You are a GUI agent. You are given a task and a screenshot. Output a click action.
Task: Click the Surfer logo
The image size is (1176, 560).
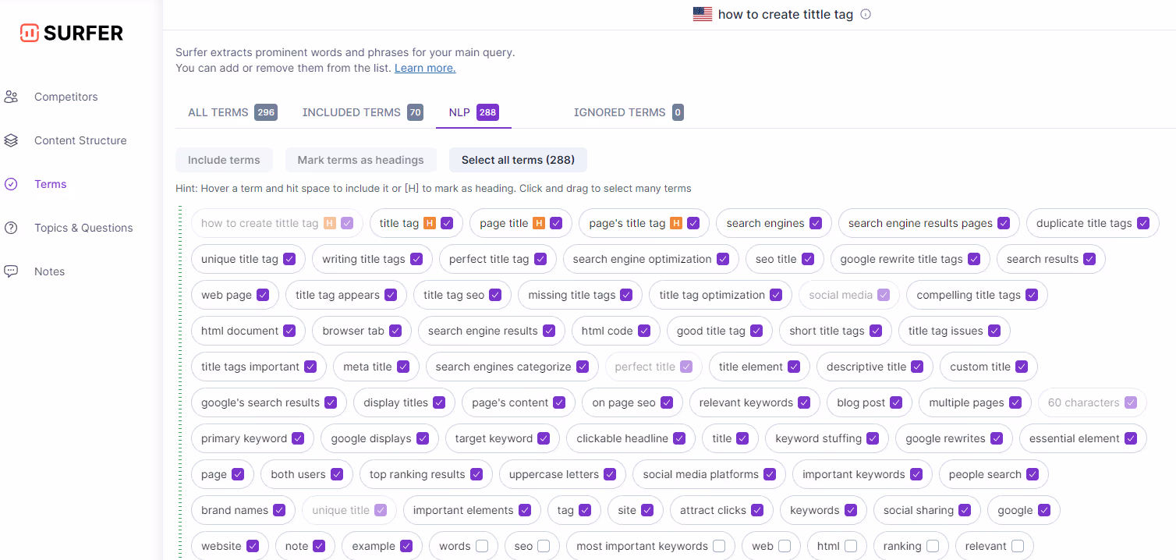72,33
